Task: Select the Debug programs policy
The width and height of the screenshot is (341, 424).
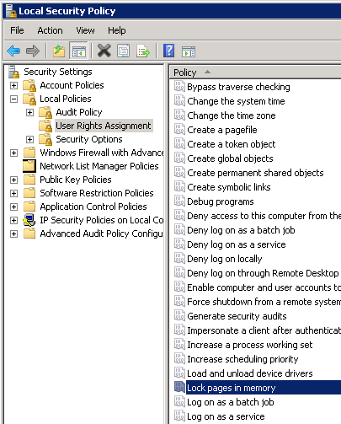Action: [221, 201]
